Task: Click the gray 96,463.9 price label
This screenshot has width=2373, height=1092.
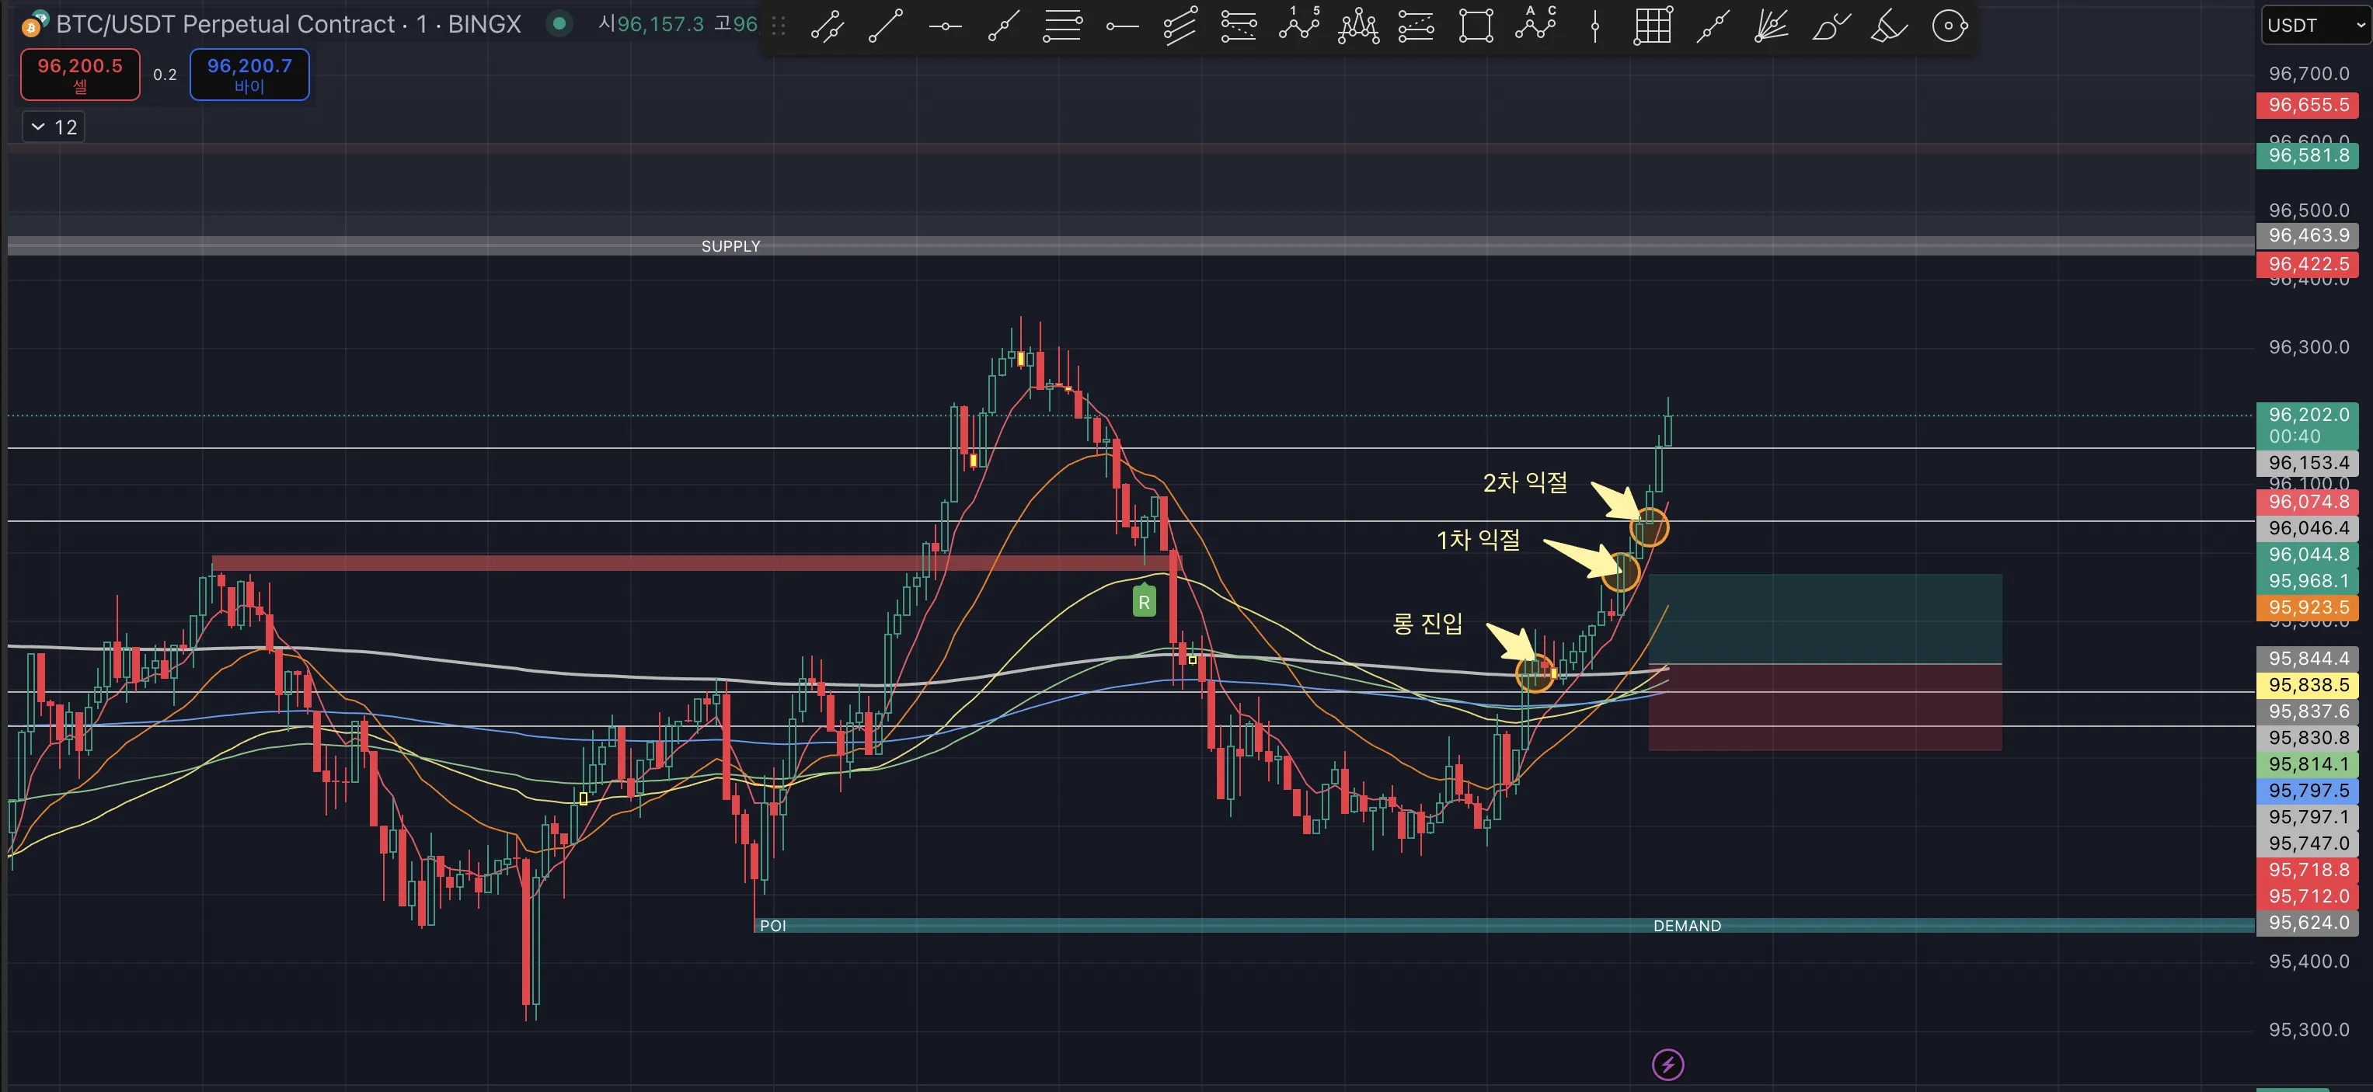Action: 2307,235
